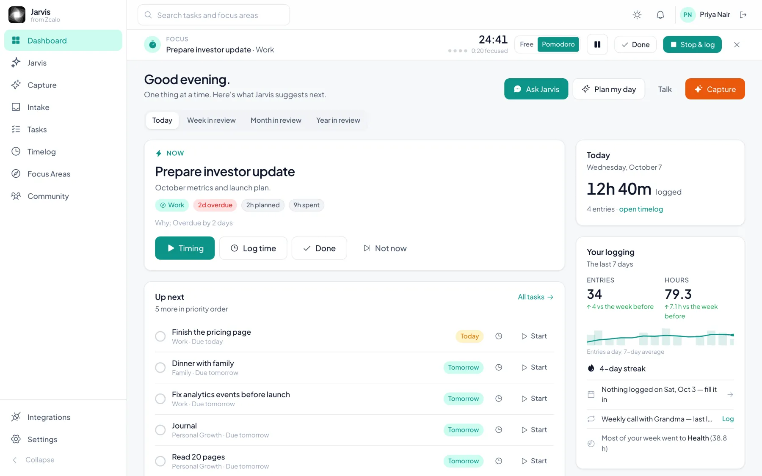The image size is (762, 476).
Task: Start Fix analytics events before launch
Action: click(534, 399)
